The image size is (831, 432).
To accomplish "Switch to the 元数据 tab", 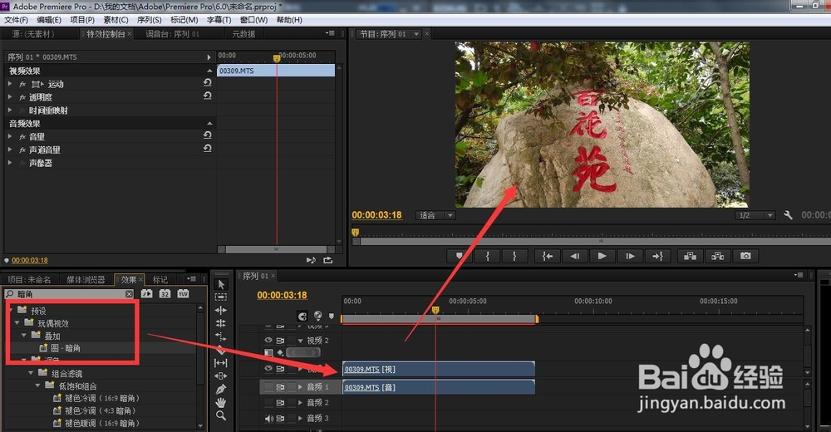I will point(243,34).
